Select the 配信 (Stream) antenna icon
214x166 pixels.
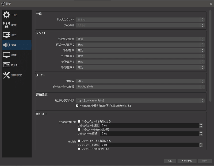tap(6, 25)
